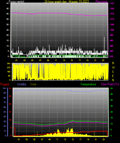Click the 35 value on wind speed axis
The height and width of the screenshot is (143, 120).
[7, 19]
